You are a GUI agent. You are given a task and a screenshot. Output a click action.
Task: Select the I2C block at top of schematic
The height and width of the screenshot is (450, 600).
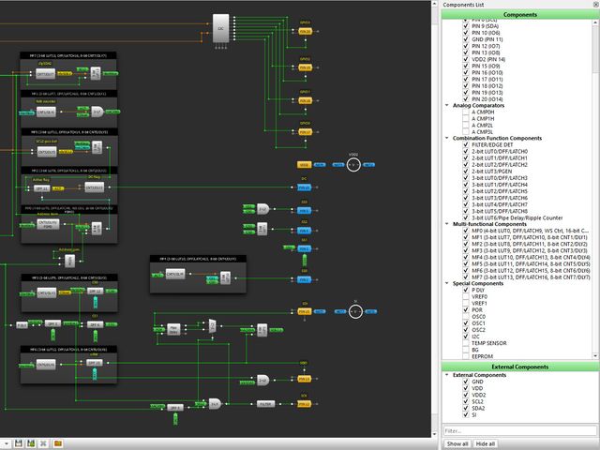click(221, 29)
